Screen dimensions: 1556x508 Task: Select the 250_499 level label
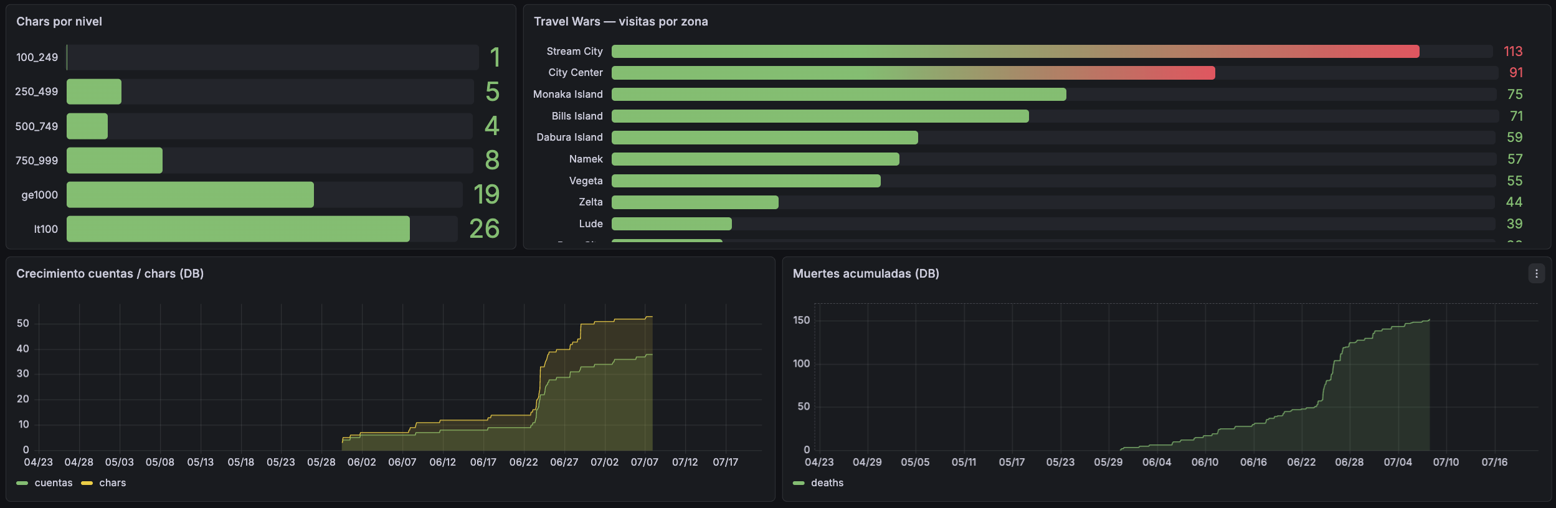tap(36, 92)
